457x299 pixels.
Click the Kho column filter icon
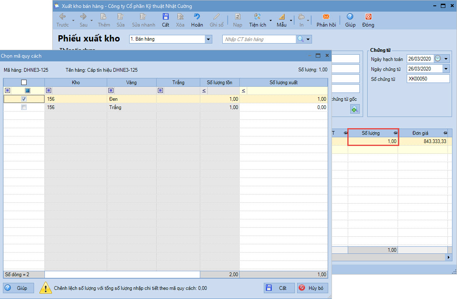49,90
